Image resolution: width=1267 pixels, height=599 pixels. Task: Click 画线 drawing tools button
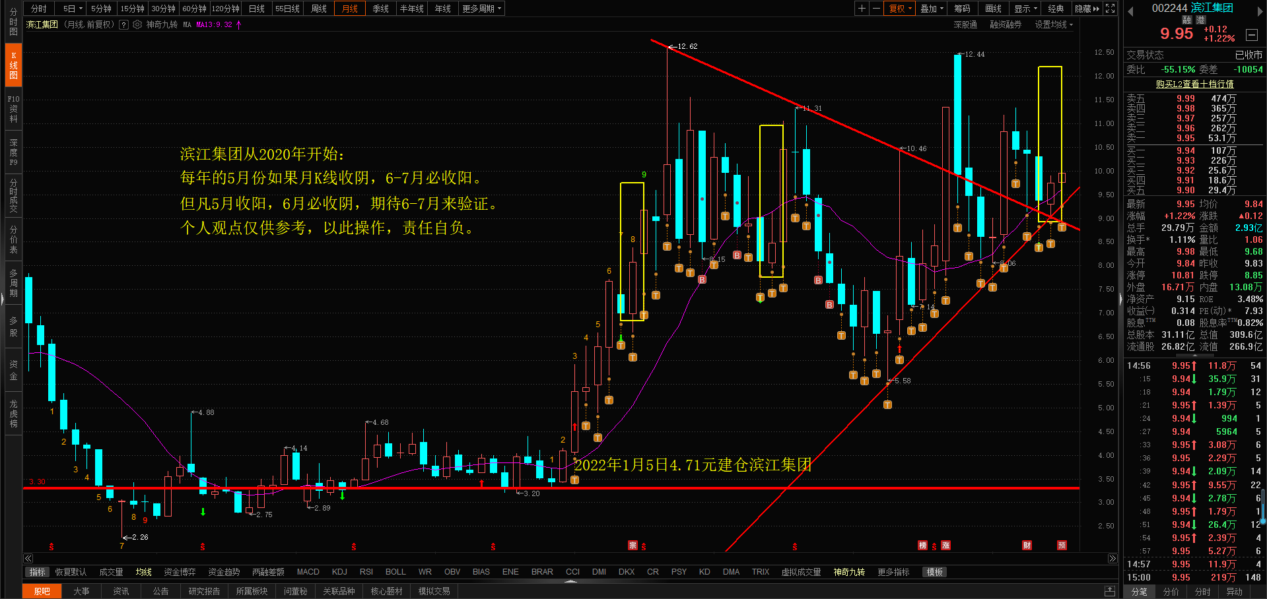[993, 9]
